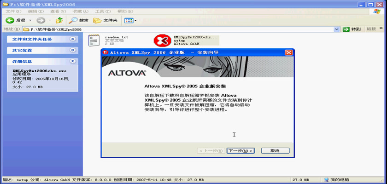Select the readme.txt file name
This screenshot has height=184, width=387.
point(117,37)
